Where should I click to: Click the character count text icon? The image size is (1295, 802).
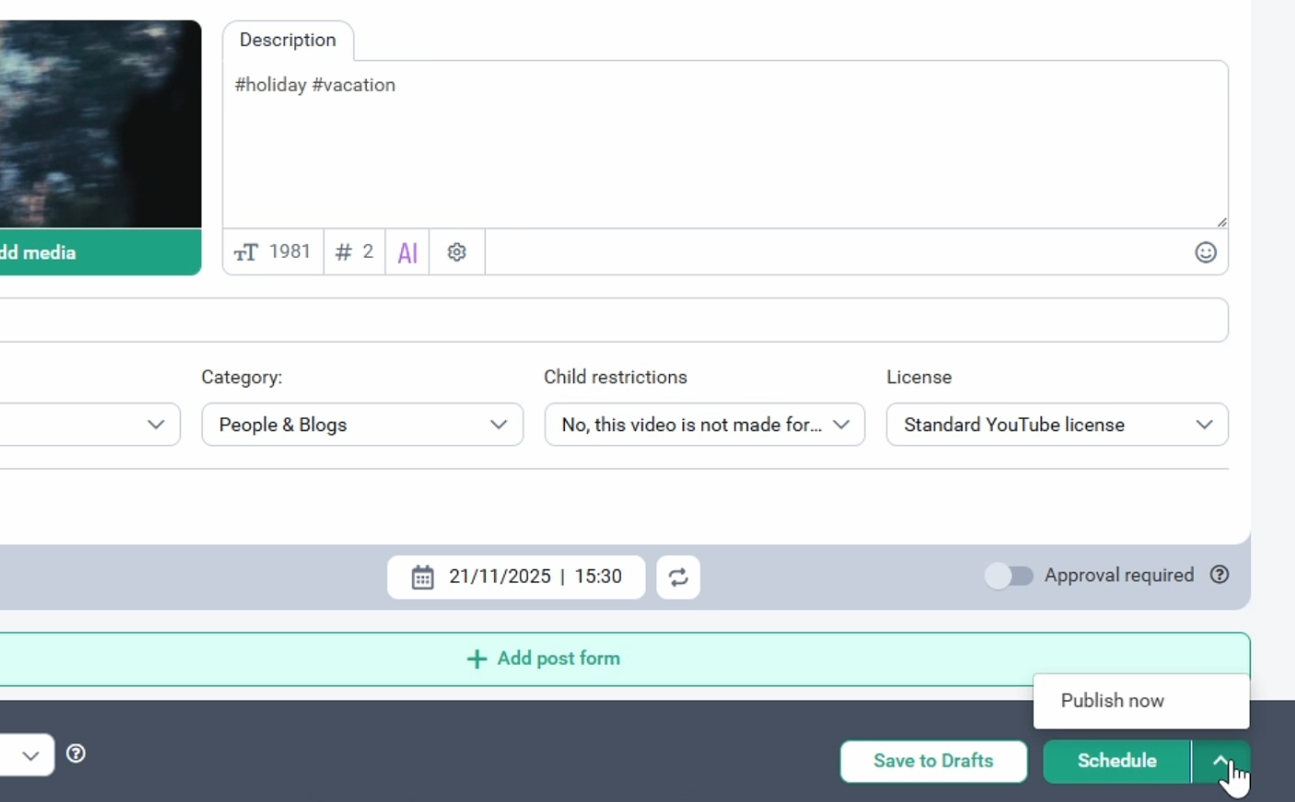[x=246, y=252]
